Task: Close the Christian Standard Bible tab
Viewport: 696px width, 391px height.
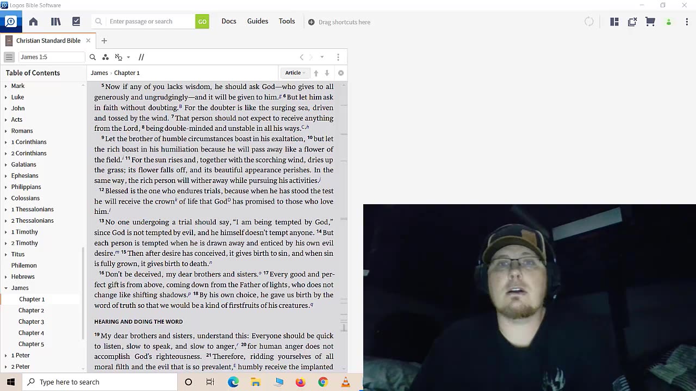Action: 88,41
